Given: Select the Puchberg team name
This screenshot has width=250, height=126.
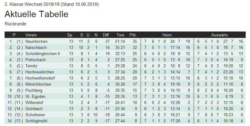Looking at the screenshot, I should click(34, 90).
